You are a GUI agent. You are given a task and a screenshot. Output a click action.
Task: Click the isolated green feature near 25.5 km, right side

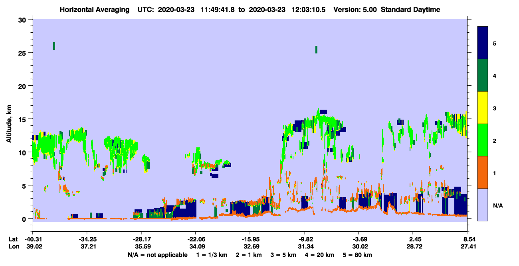click(x=316, y=49)
